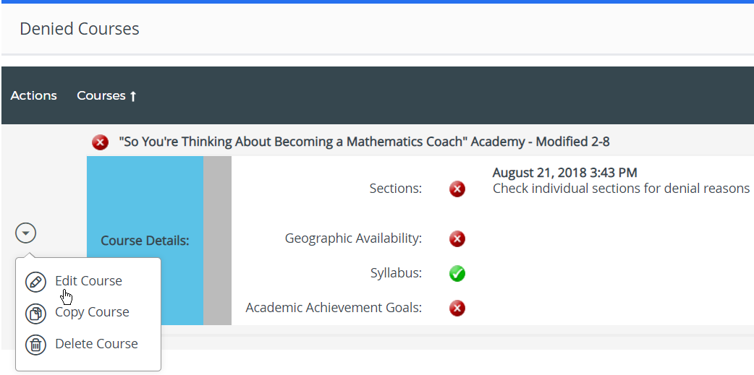Viewport: 754px width, 375px height.
Task: Click the pencil icon beside Edit Course
Action: pyautogui.click(x=35, y=282)
